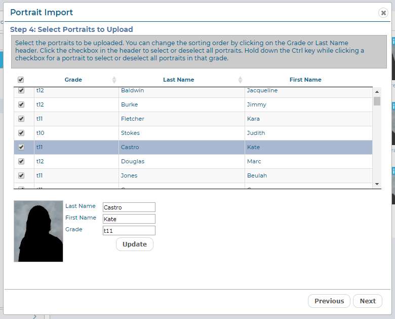Image resolution: width=395 pixels, height=319 pixels.
Task: Select the Fletcher last name cell
Action: pyautogui.click(x=182, y=119)
